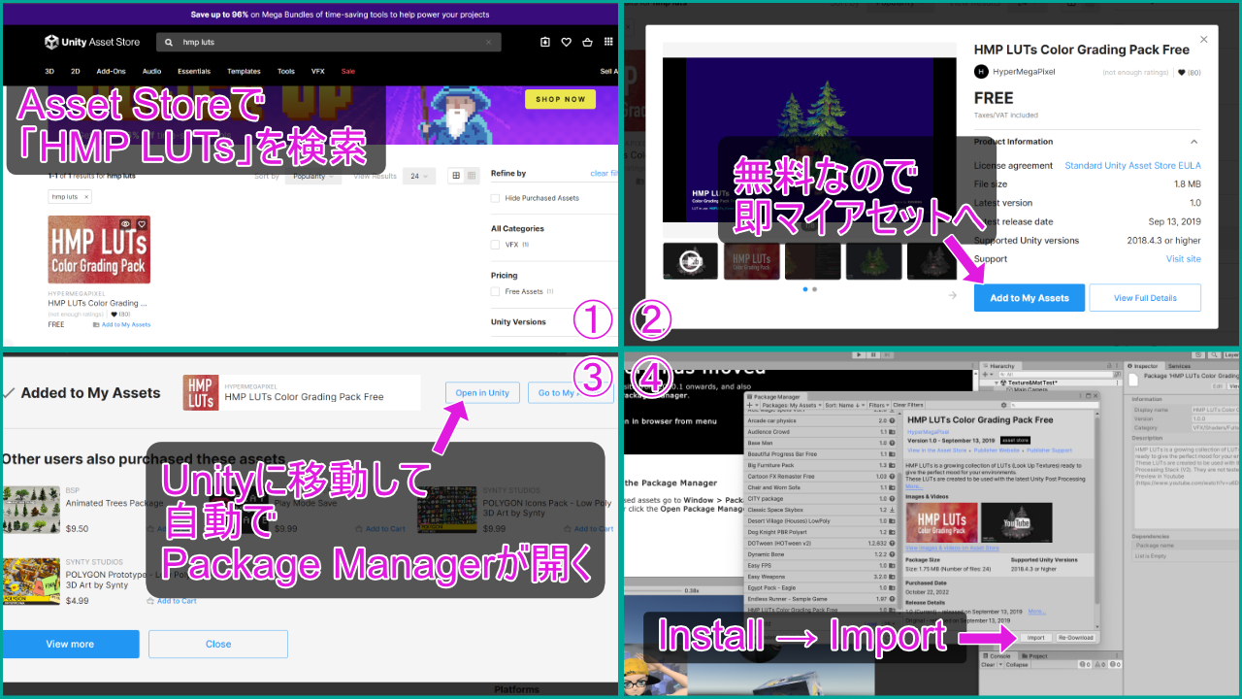Open the wishlist heart icon in header

[566, 42]
